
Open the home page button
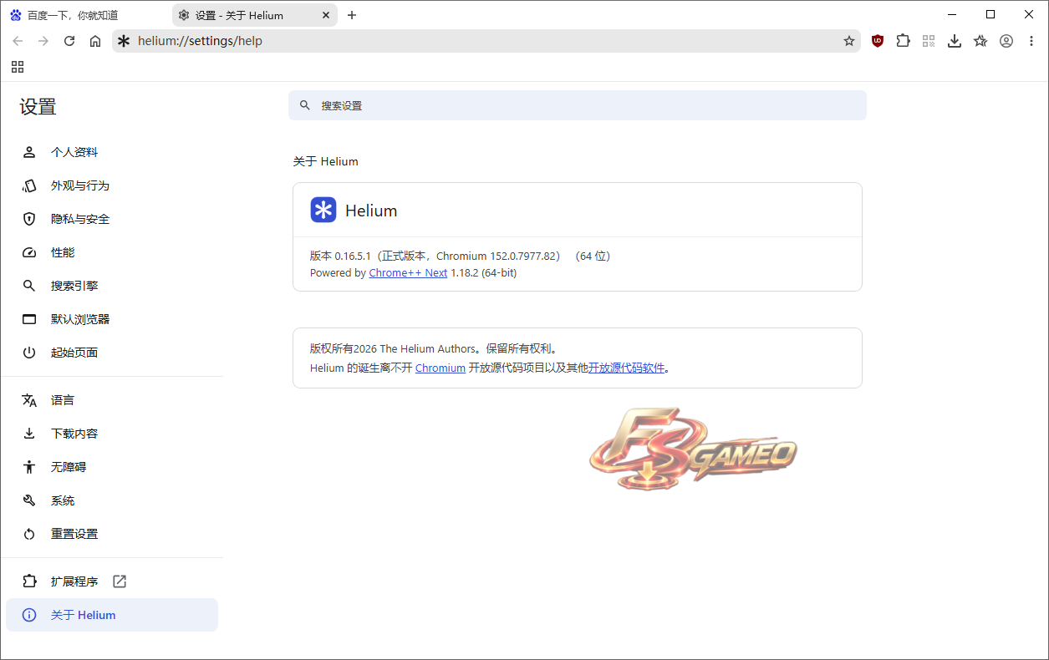[x=95, y=41]
